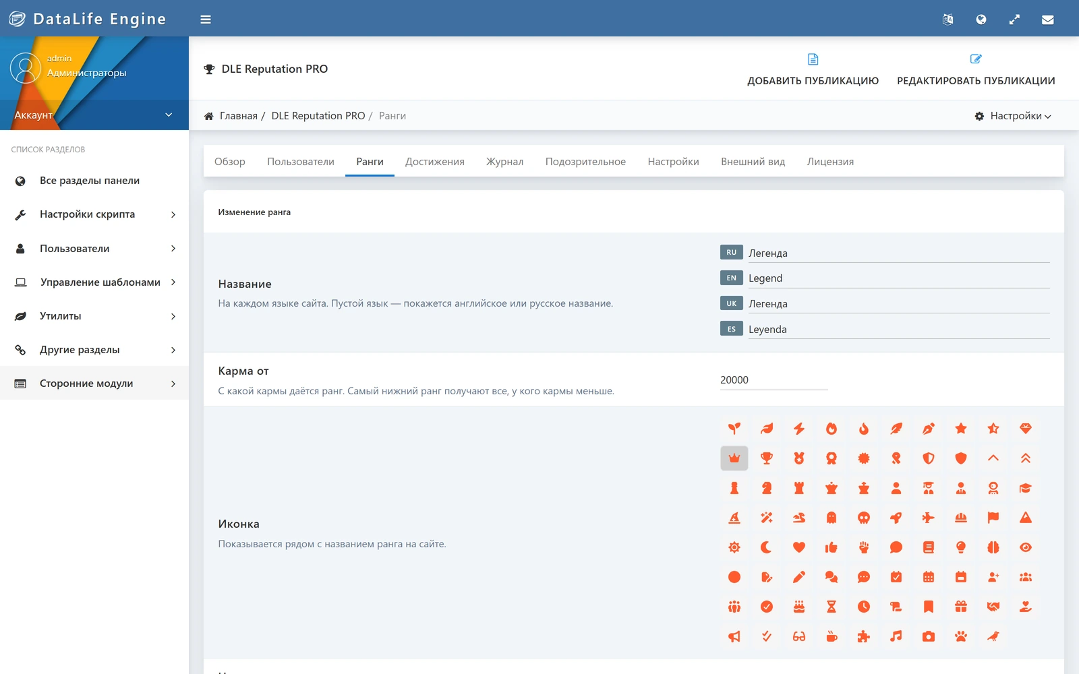Go to Главная breadcrumb link
The width and height of the screenshot is (1079, 674).
coord(239,116)
